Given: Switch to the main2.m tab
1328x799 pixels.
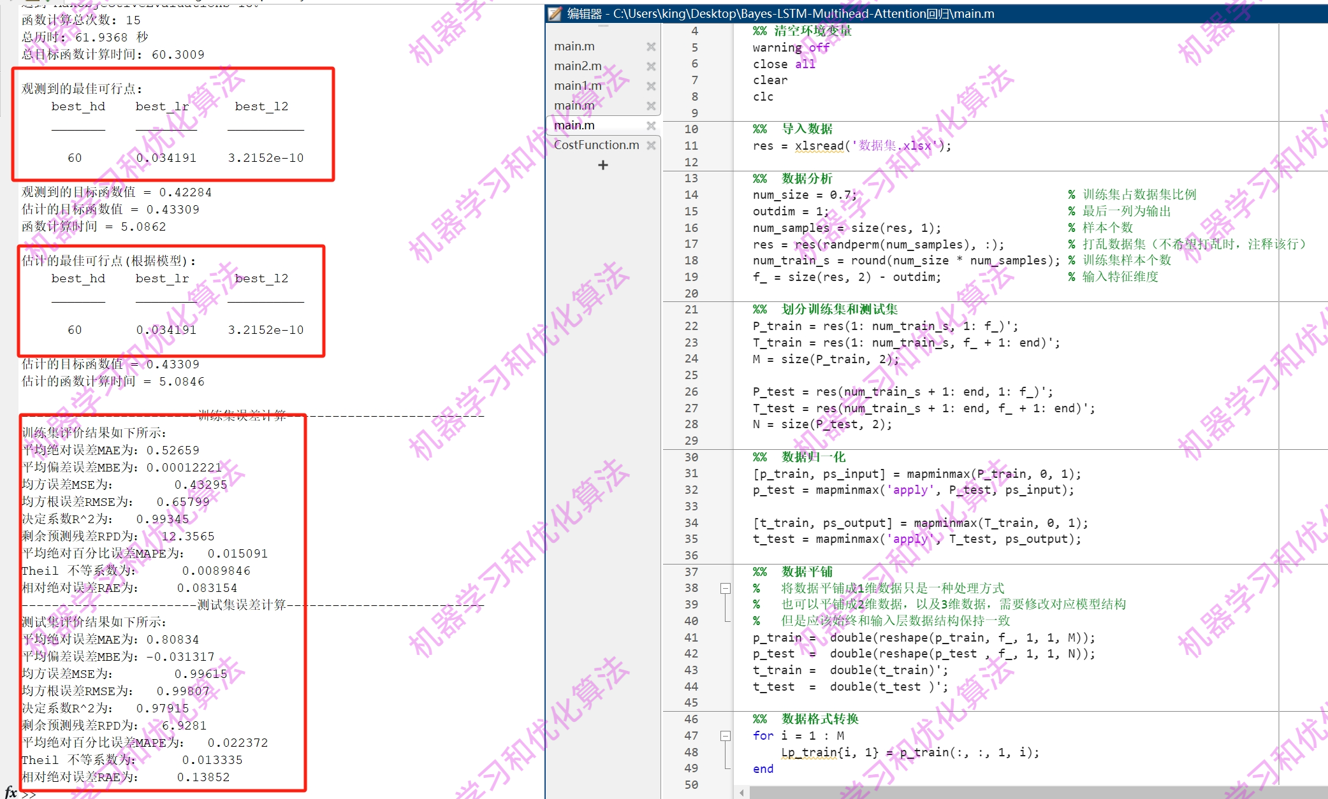Looking at the screenshot, I should (x=578, y=66).
